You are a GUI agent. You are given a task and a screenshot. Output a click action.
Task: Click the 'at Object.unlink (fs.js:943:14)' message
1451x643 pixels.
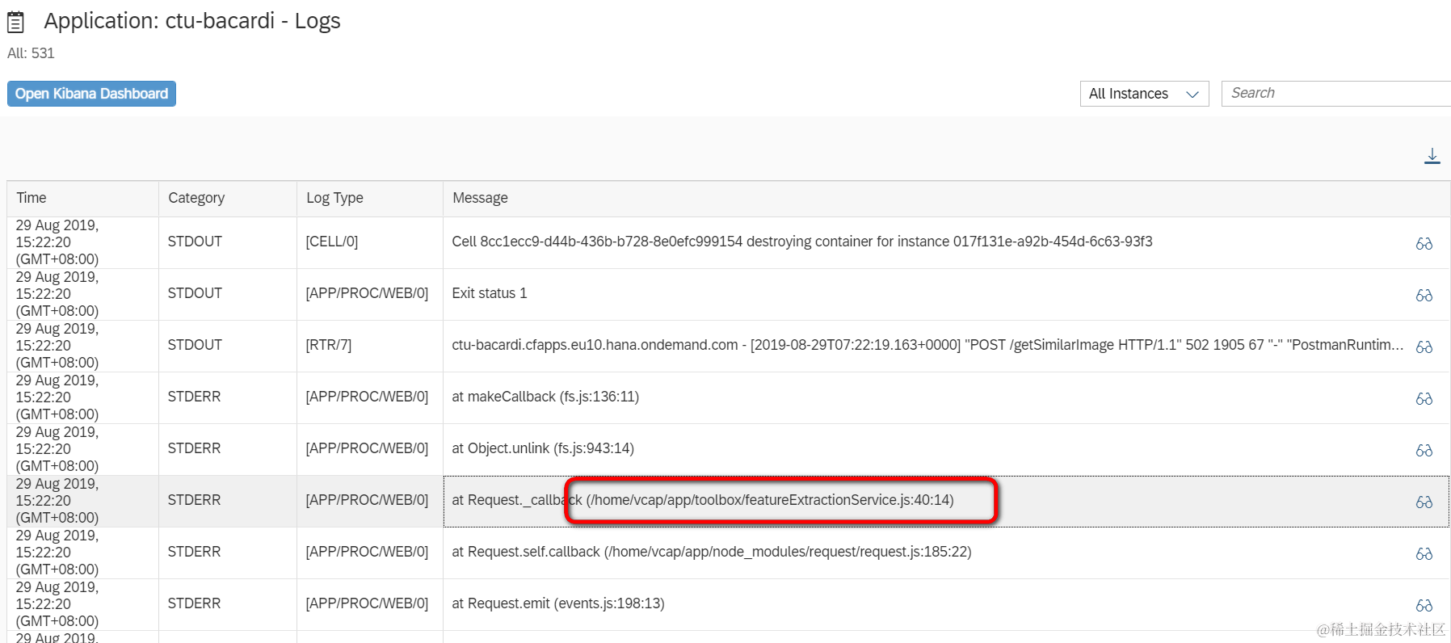point(543,448)
